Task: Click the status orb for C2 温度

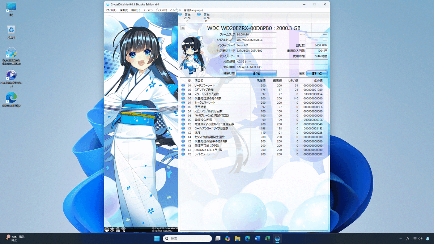Action: (183, 133)
